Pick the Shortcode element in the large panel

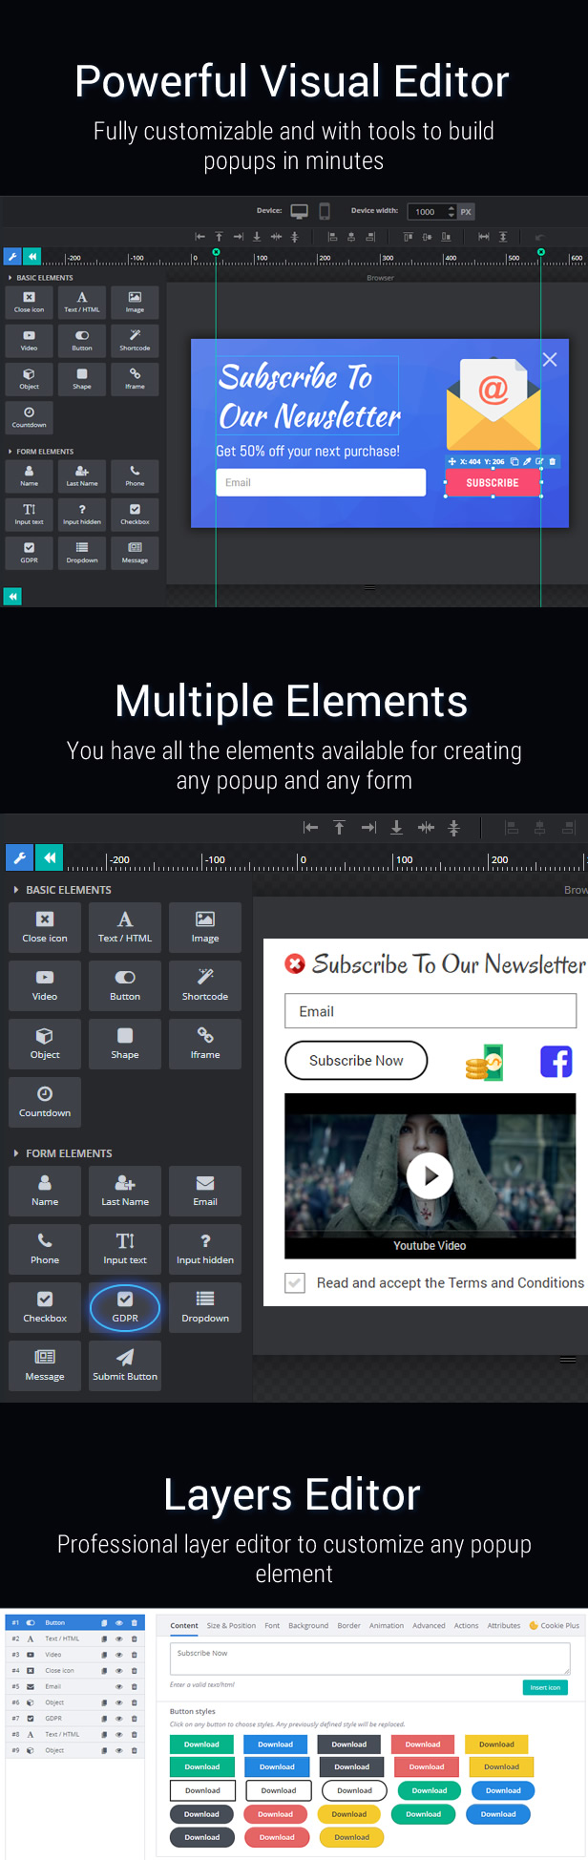pos(205,986)
